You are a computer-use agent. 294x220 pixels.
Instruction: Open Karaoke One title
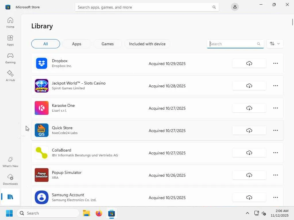point(63,105)
